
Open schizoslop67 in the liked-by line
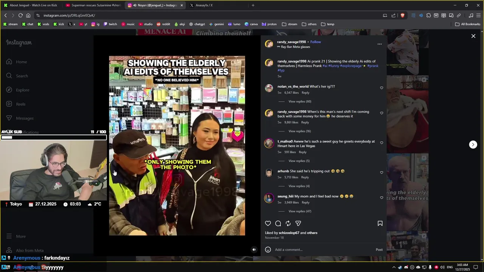point(289,233)
